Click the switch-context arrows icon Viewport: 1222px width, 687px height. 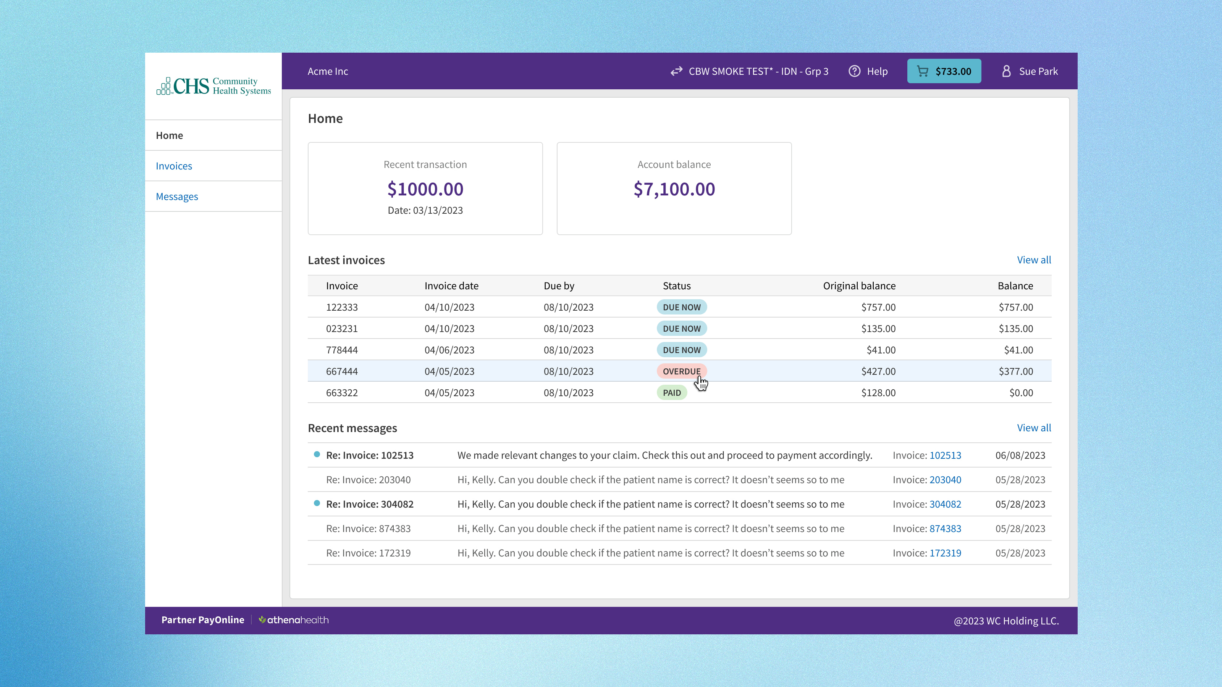676,71
